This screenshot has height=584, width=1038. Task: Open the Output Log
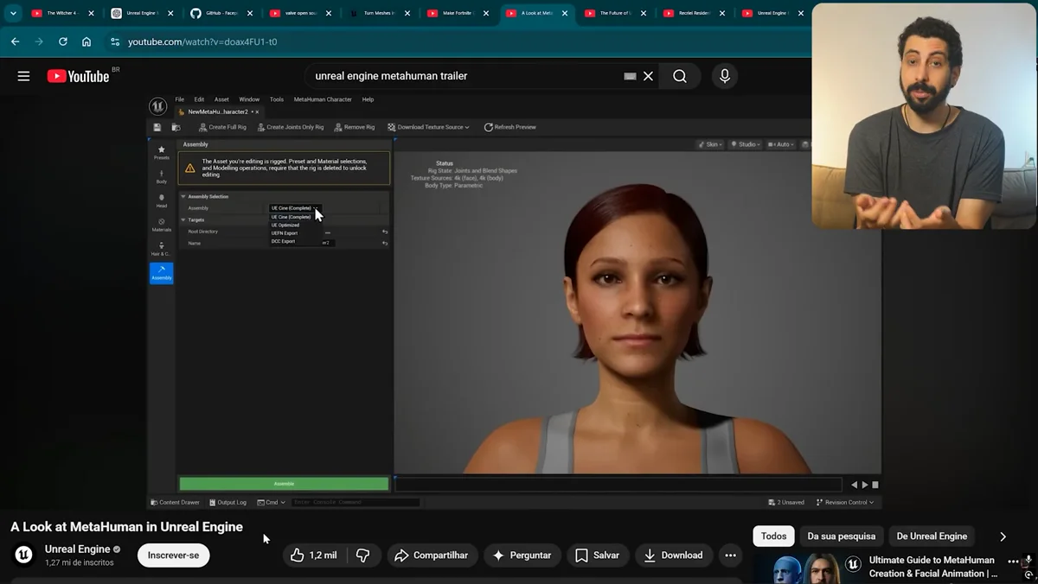point(227,502)
